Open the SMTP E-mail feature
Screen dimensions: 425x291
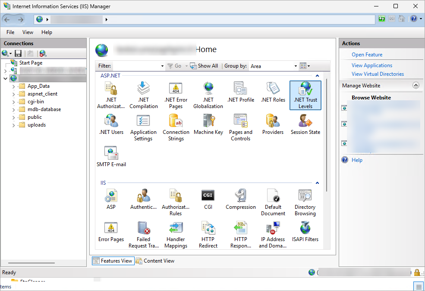coord(111,156)
